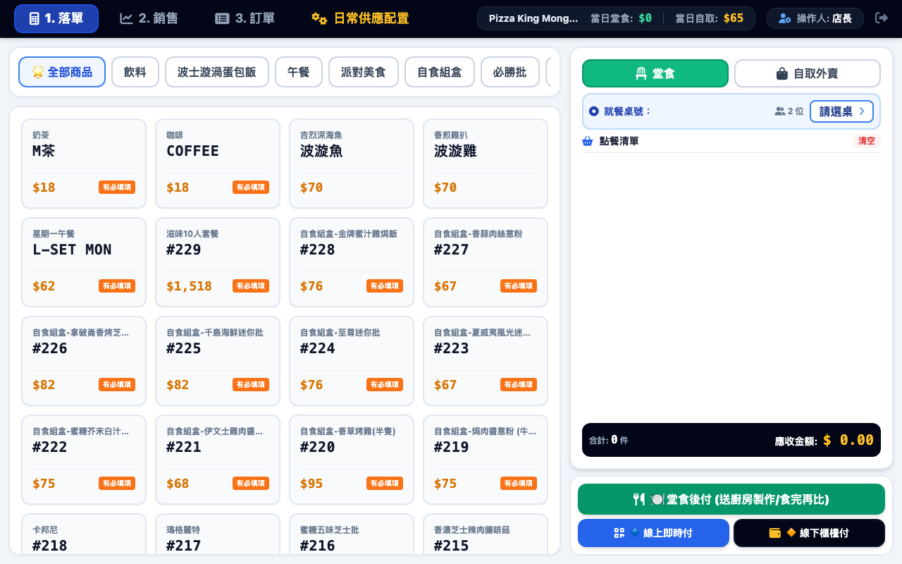Screen dimensions: 902x564
Task: Add COFFEE product to order
Action: [218, 164]
